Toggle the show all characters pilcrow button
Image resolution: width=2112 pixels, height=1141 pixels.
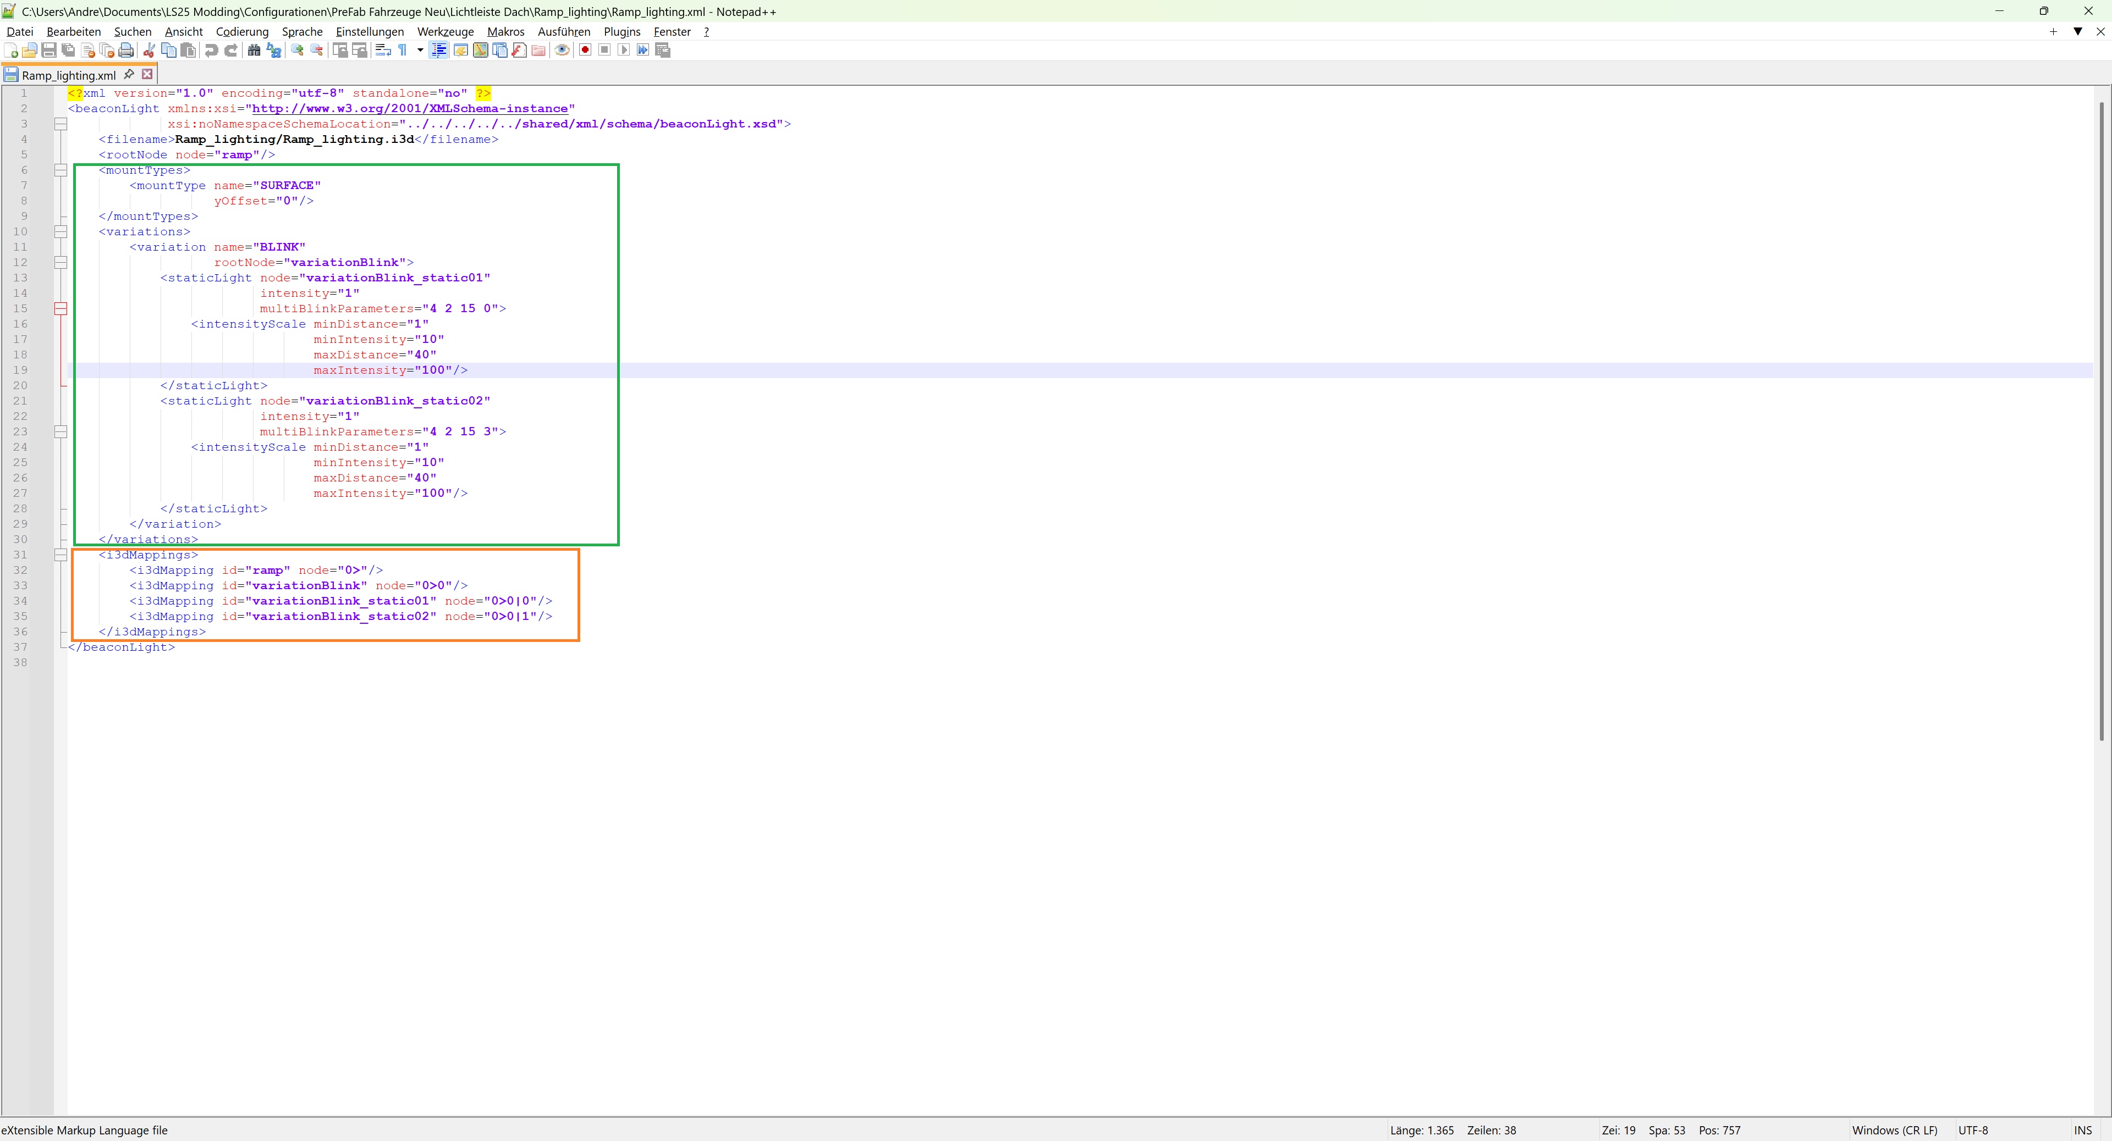click(x=403, y=51)
